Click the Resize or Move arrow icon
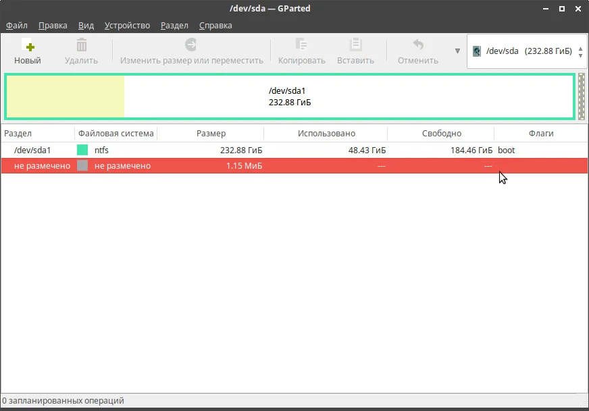 click(x=191, y=45)
